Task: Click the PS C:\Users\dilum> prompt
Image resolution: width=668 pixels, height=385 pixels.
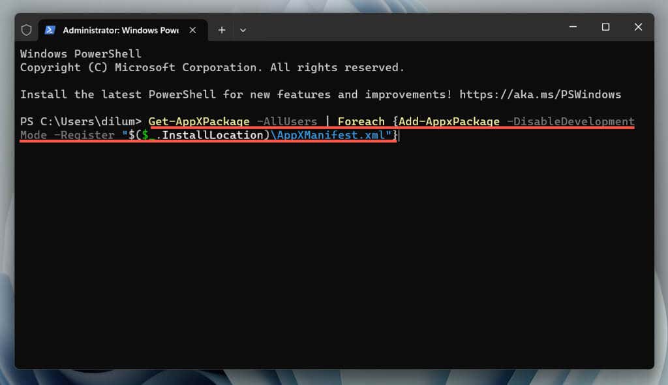Action: point(80,121)
